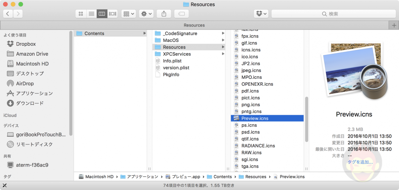Open the gear action menu
This screenshot has height=190, width=399.
pyautogui.click(x=146, y=14)
